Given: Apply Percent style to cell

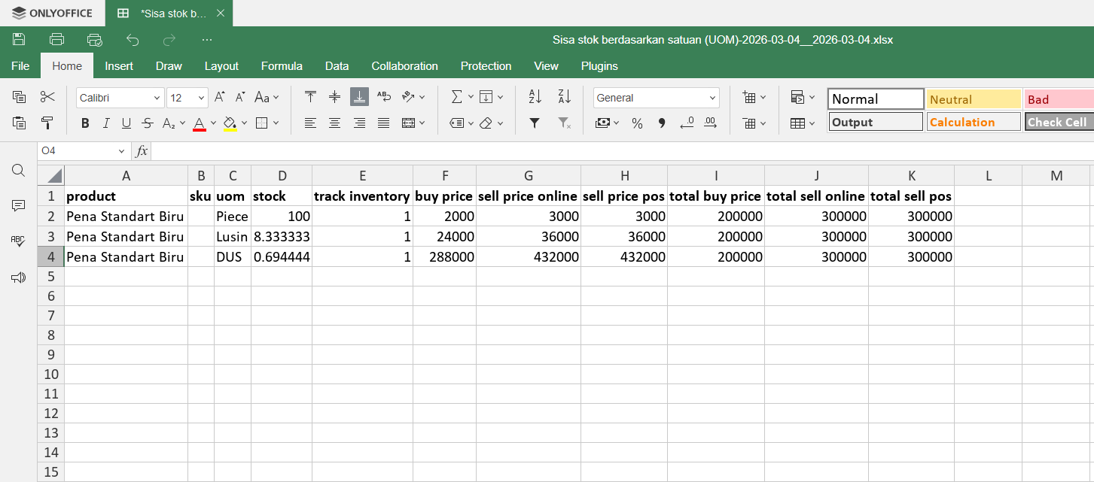Looking at the screenshot, I should pos(637,123).
